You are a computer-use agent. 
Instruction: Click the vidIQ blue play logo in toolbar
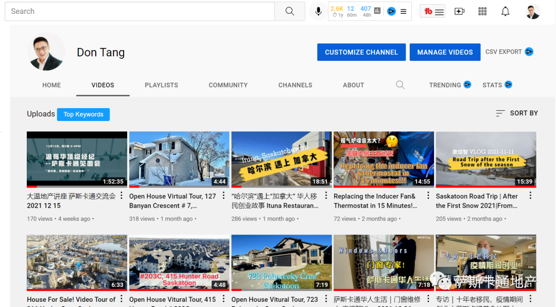coord(391,11)
